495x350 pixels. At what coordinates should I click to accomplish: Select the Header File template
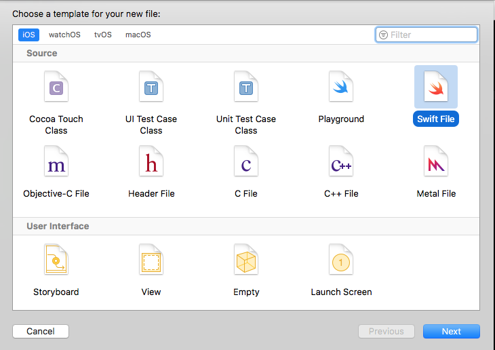tap(151, 162)
